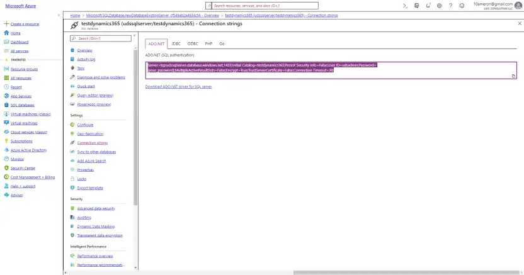524x275 pixels.
Task: Open Add Azure Search
Action: (91, 161)
